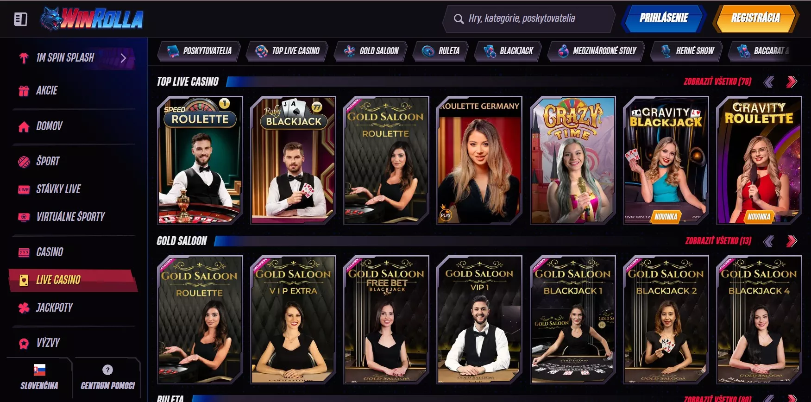
Task: Select the Blackjack category tab
Action: click(508, 51)
